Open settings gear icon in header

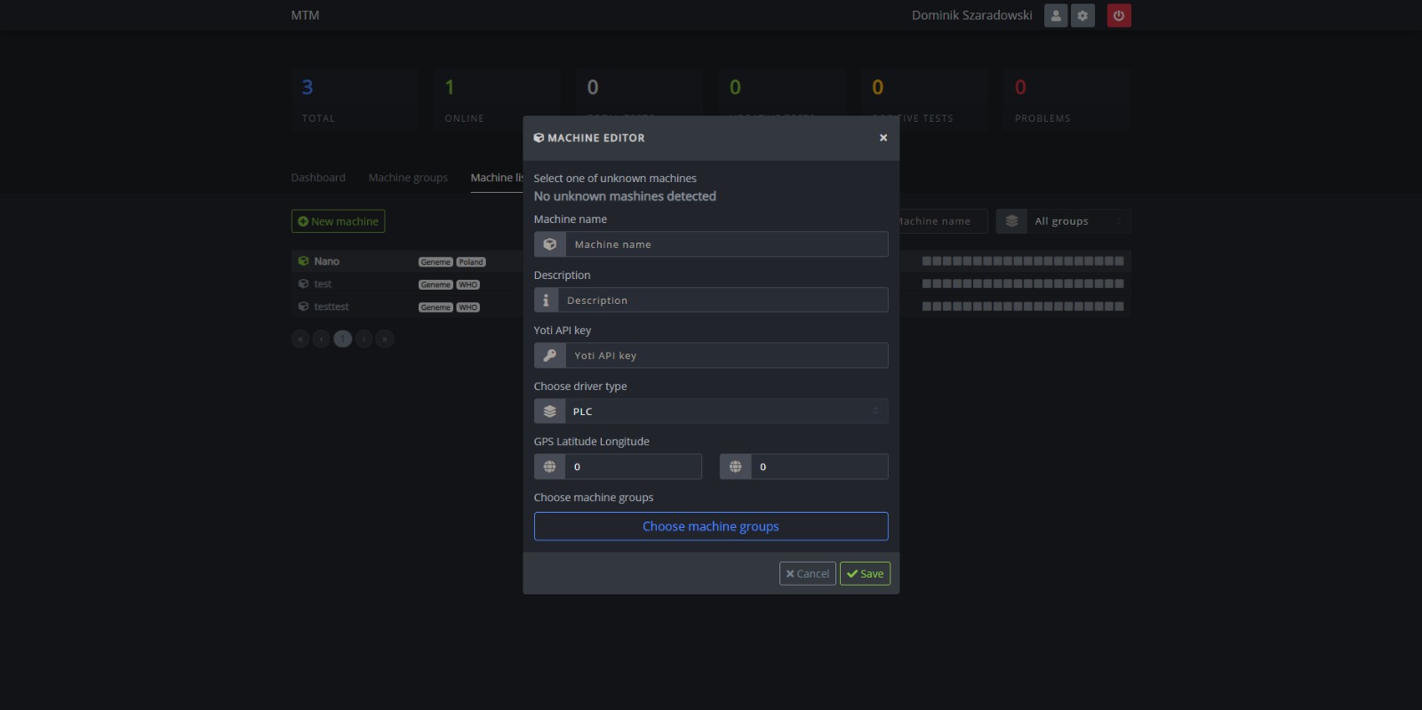click(x=1082, y=15)
